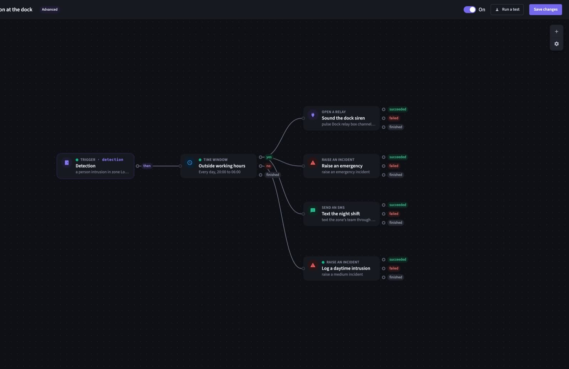
Task: Select the 'Raise an emergency' node title
Action: pos(342,166)
